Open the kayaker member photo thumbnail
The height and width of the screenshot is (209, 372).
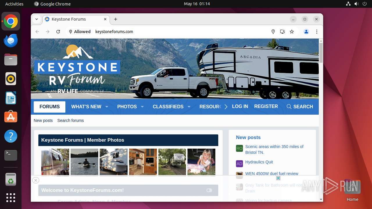(85, 162)
